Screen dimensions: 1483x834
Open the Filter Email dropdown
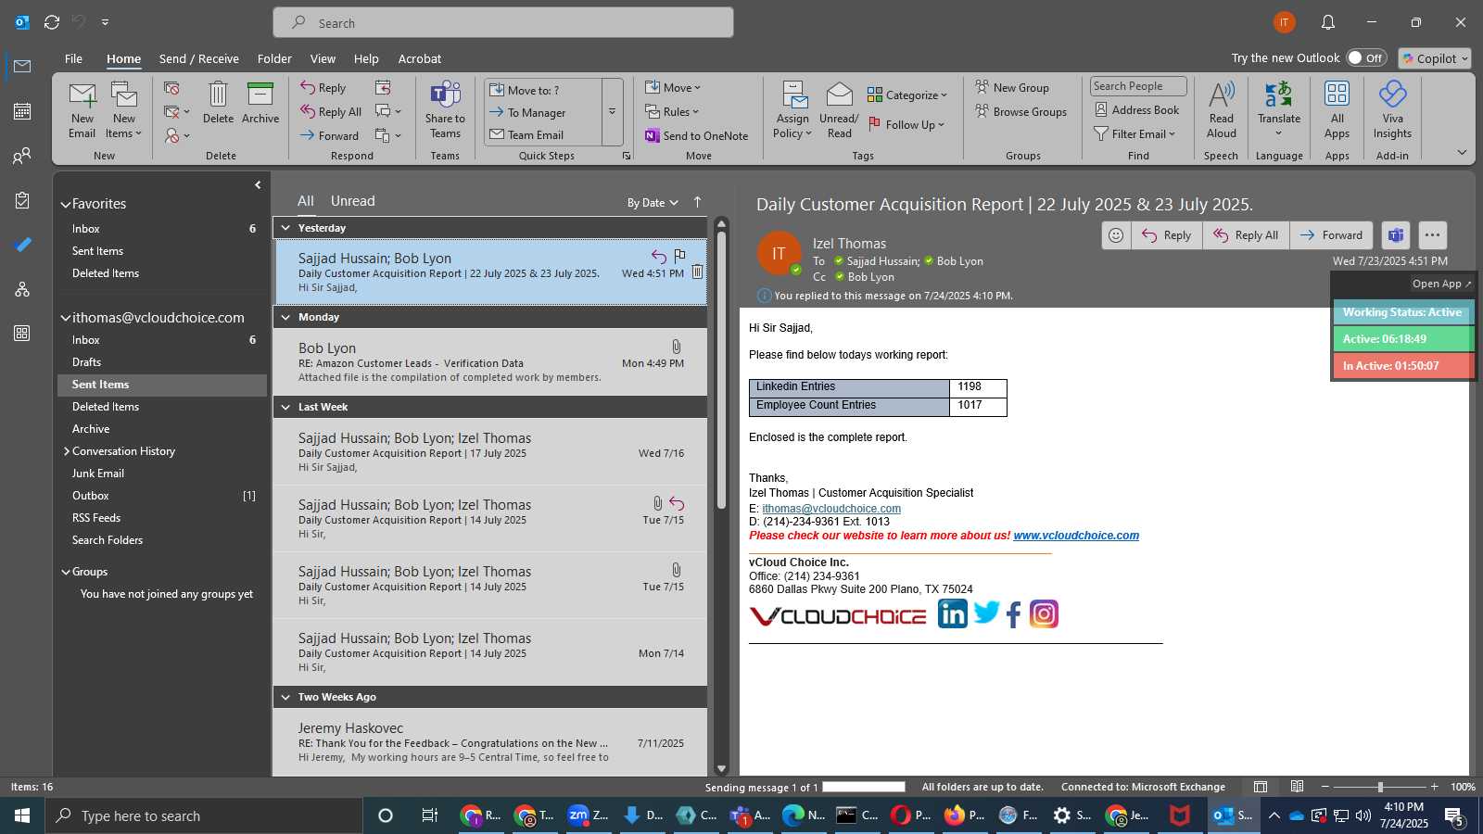click(x=1134, y=133)
